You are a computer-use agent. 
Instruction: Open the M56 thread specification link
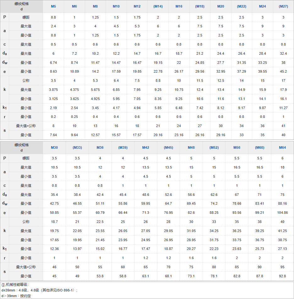tap(237, 148)
